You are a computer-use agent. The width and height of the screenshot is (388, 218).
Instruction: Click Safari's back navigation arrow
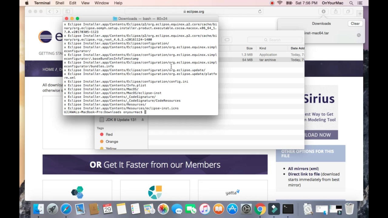click(50, 12)
